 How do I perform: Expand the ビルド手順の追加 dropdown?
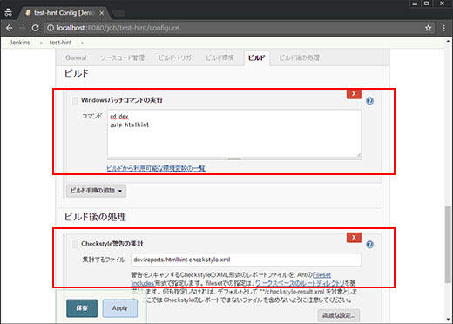pyautogui.click(x=96, y=191)
